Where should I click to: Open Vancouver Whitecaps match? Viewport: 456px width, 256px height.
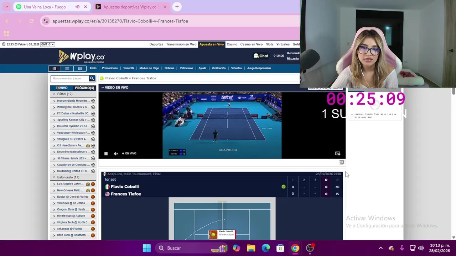click(x=73, y=133)
